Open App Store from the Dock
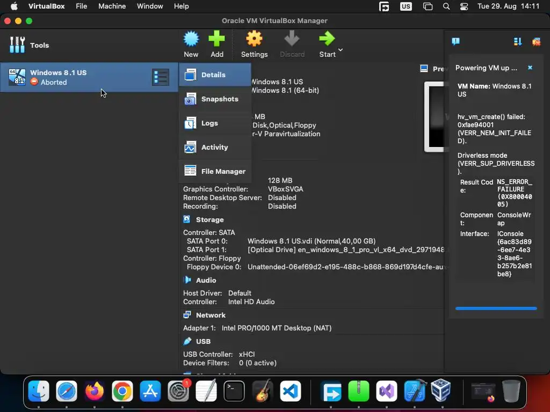The width and height of the screenshot is (550, 412). [150, 391]
